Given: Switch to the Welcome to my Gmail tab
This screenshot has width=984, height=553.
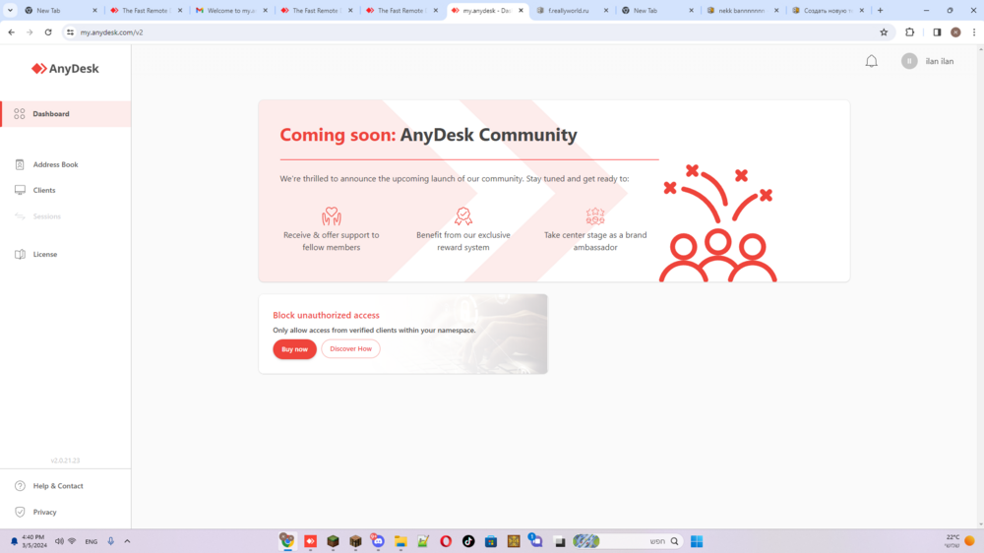Looking at the screenshot, I should [x=231, y=10].
